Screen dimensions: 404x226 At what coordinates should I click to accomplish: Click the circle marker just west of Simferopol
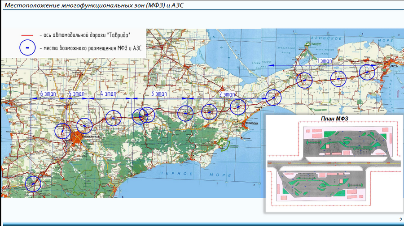tap(63, 131)
